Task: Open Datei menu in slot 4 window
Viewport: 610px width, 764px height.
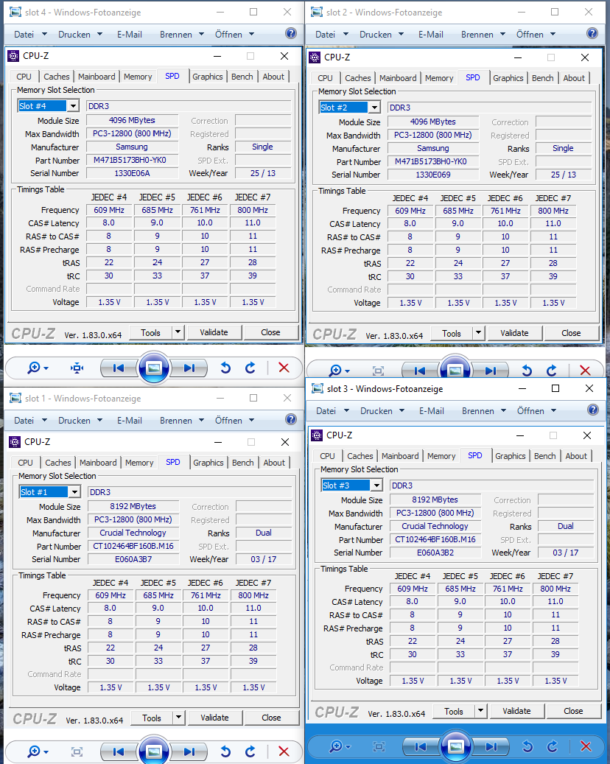Action: (x=30, y=35)
